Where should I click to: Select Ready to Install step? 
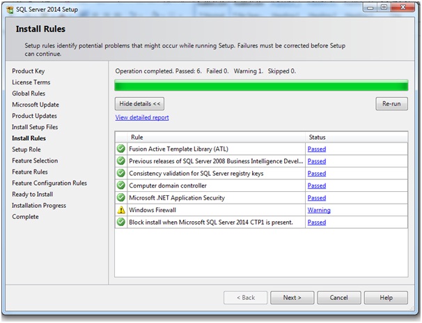[32, 195]
